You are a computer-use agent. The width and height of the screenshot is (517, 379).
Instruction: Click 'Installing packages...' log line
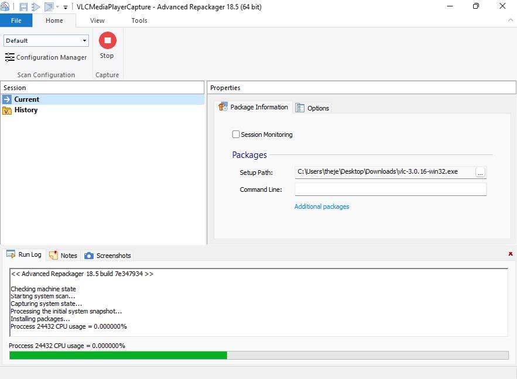click(40, 319)
